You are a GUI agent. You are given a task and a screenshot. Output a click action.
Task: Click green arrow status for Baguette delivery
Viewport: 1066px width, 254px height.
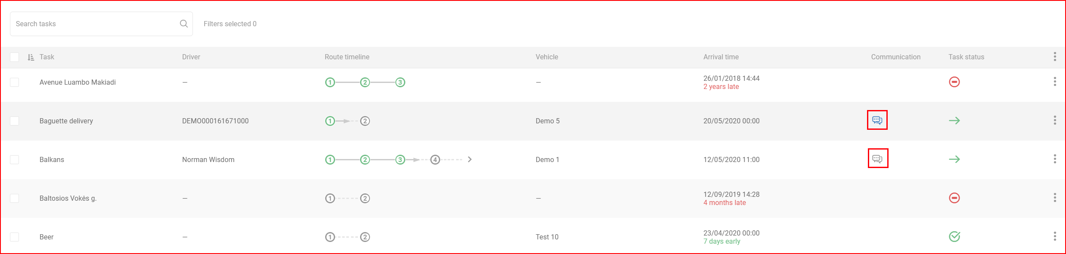point(954,121)
